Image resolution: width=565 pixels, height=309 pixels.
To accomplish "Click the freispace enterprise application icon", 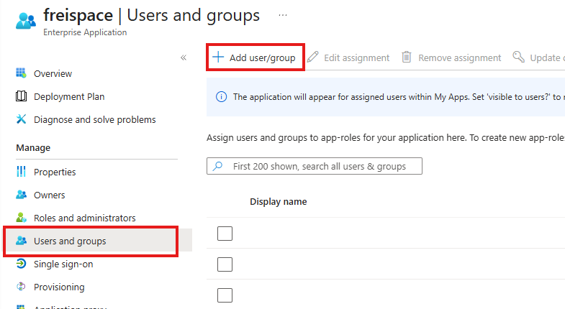I will 26,21.
